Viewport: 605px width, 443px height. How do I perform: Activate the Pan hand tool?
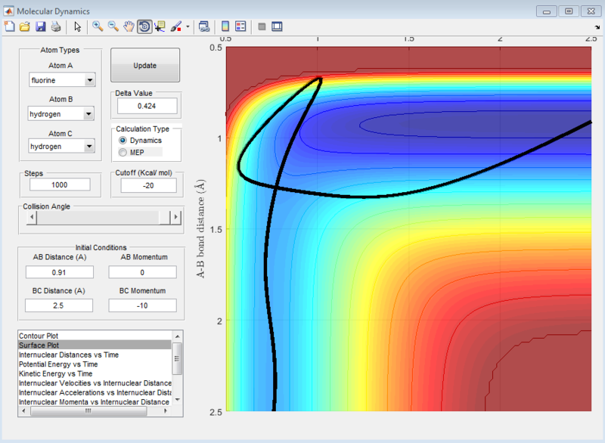[129, 26]
